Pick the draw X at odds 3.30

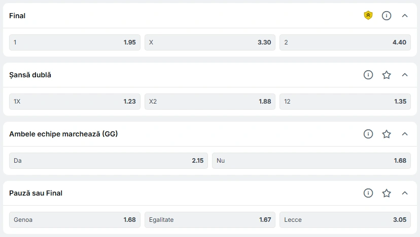coord(210,42)
